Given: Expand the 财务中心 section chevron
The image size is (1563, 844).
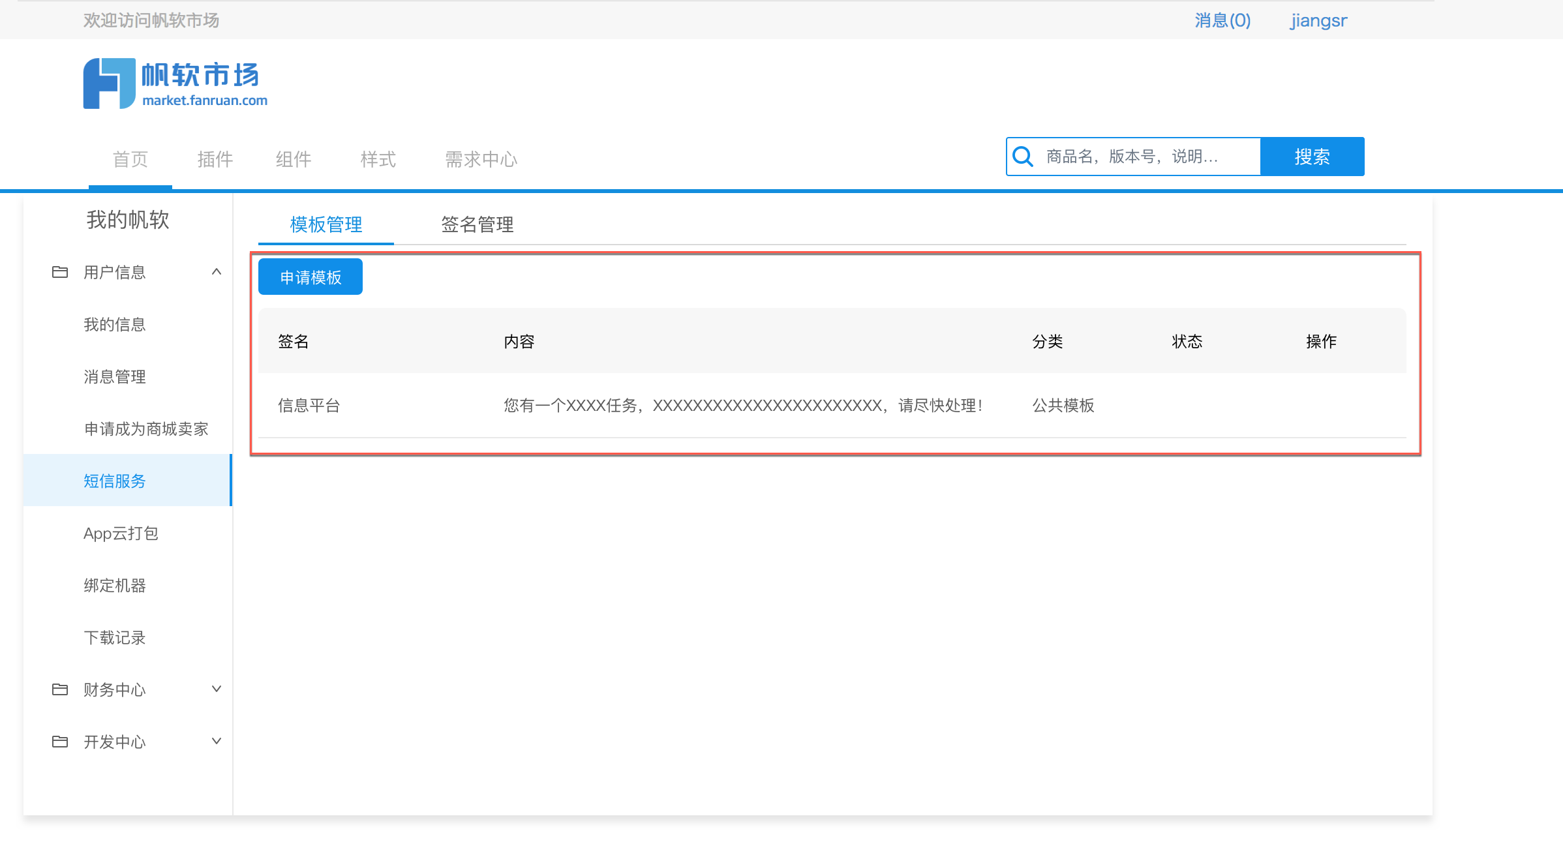Looking at the screenshot, I should point(217,689).
